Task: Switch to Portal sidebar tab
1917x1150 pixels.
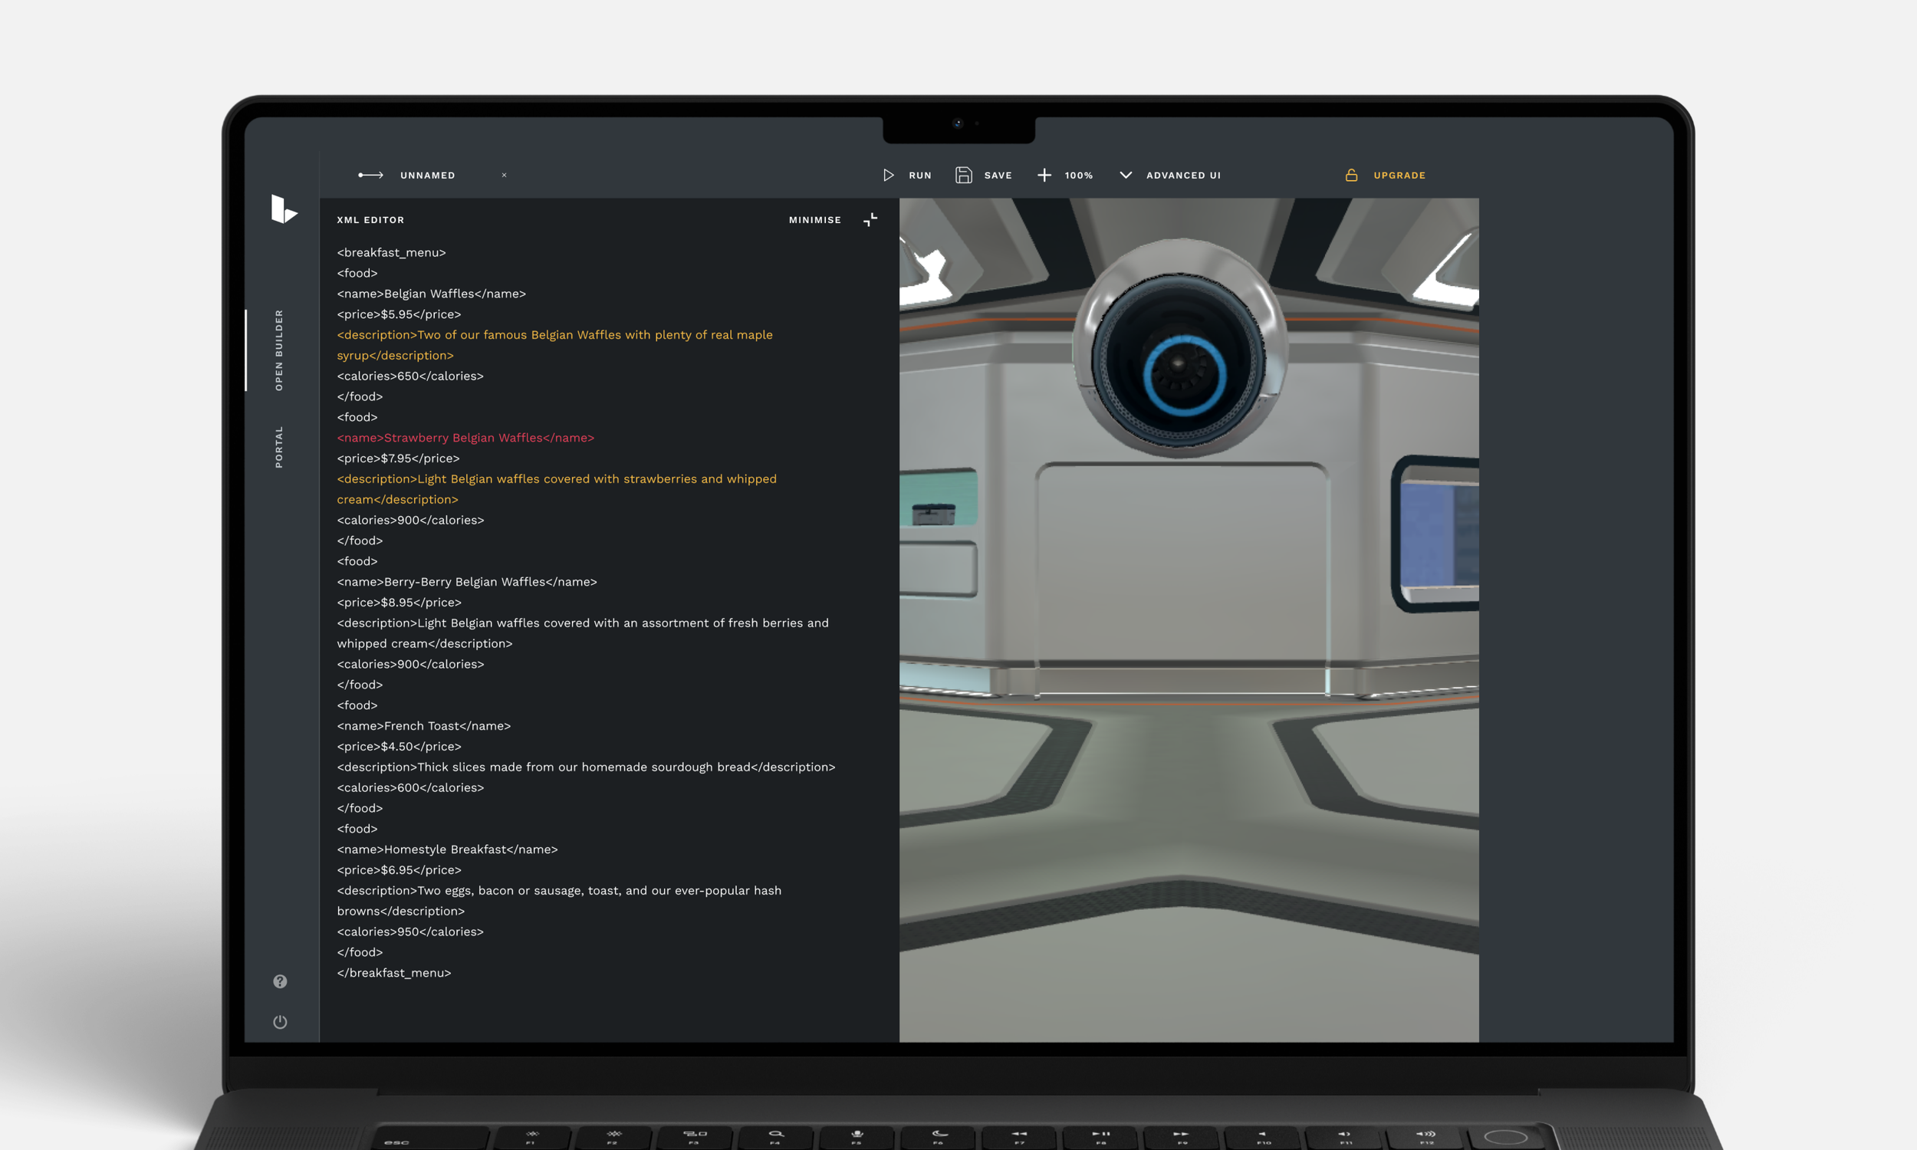Action: tap(279, 446)
